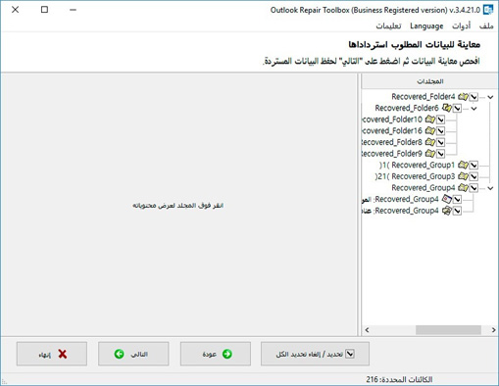
Task: Uncheck the Recovered_Group3 checkbox
Action: (x=474, y=176)
